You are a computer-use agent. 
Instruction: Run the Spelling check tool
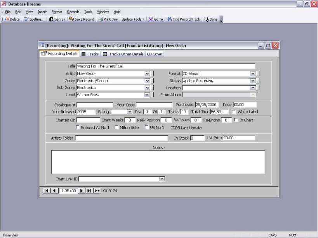click(x=34, y=19)
